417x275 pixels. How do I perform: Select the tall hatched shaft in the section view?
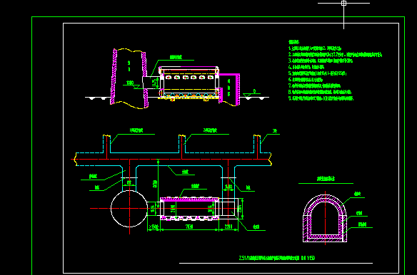[129, 78]
